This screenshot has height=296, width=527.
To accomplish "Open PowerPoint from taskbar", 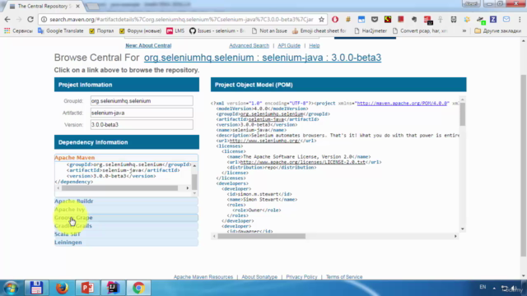I will 87,288.
